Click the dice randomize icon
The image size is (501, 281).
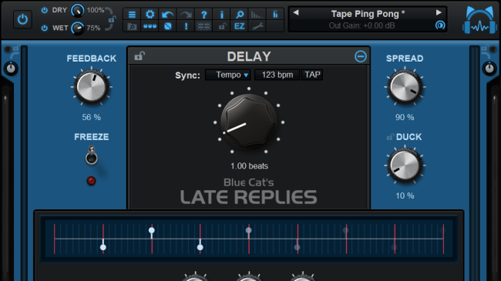pyautogui.click(x=168, y=26)
